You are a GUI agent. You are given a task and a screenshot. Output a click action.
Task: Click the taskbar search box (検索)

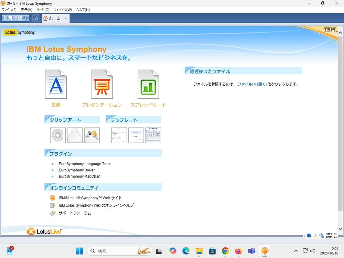pyautogui.click(x=120, y=251)
